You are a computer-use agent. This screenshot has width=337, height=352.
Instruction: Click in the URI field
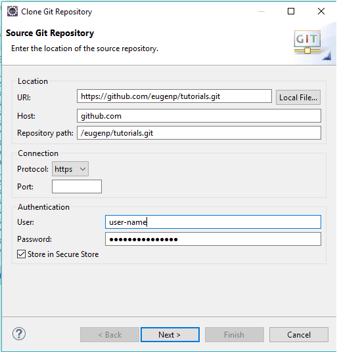tap(174, 96)
